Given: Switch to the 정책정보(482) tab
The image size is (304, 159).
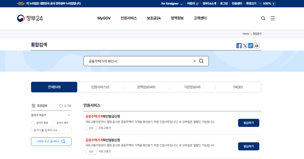Looking at the screenshot, I should (146, 87).
